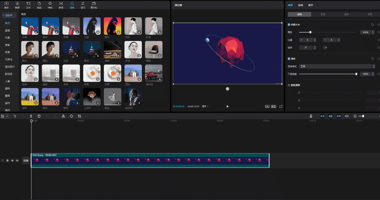380x200 pixels.
Task: Open the 混合模式 blend mode dropdown
Action: 335,66
